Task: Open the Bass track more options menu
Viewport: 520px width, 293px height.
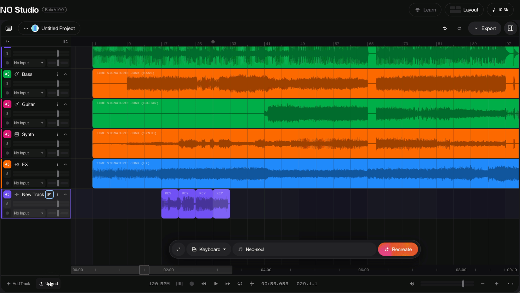Action: 57,74
